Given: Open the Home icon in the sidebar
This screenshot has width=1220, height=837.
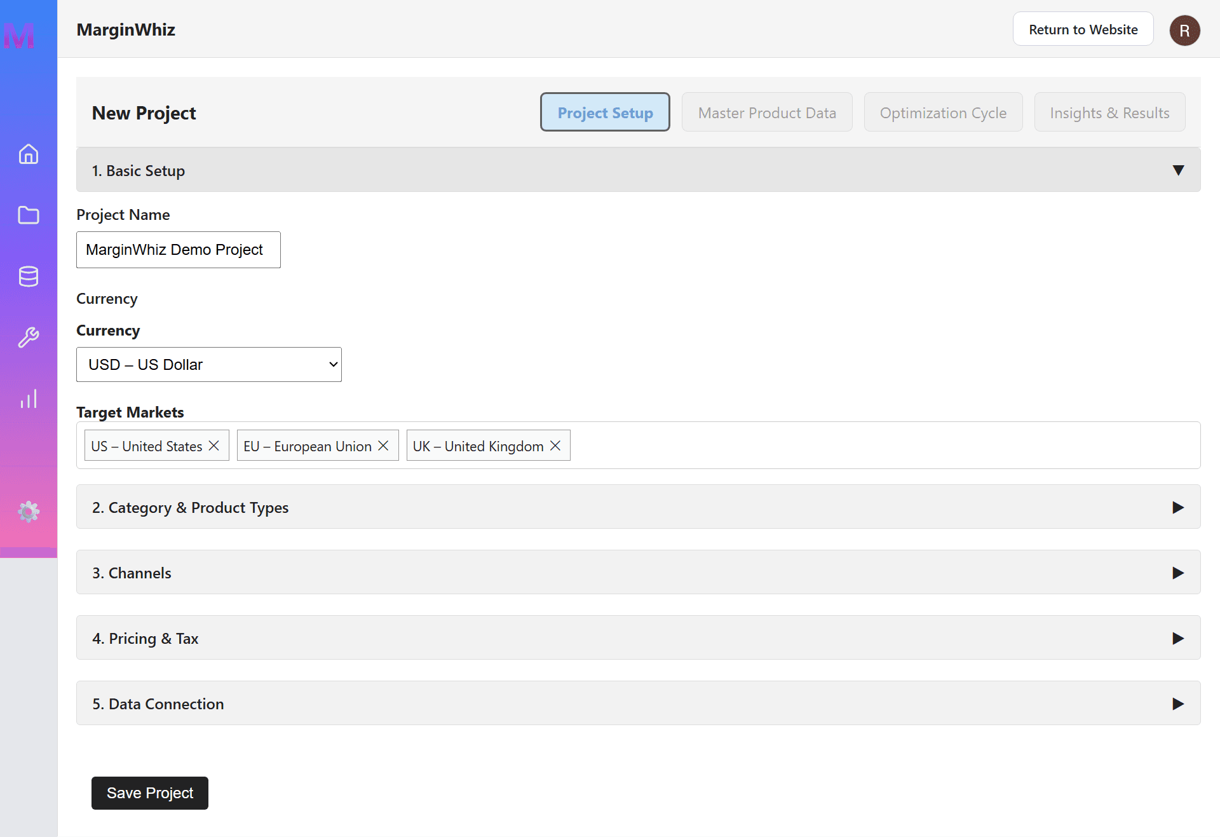Looking at the screenshot, I should 29,154.
